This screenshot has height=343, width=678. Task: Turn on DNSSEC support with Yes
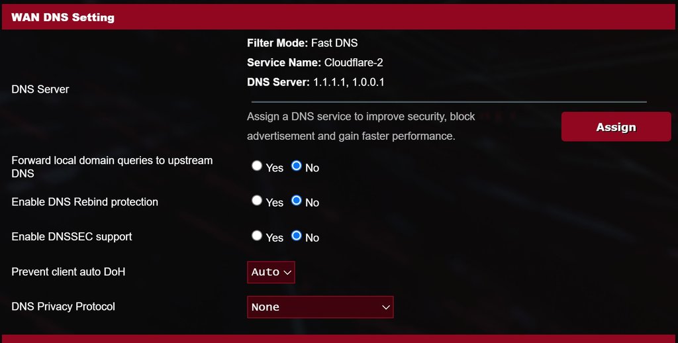pyautogui.click(x=257, y=235)
